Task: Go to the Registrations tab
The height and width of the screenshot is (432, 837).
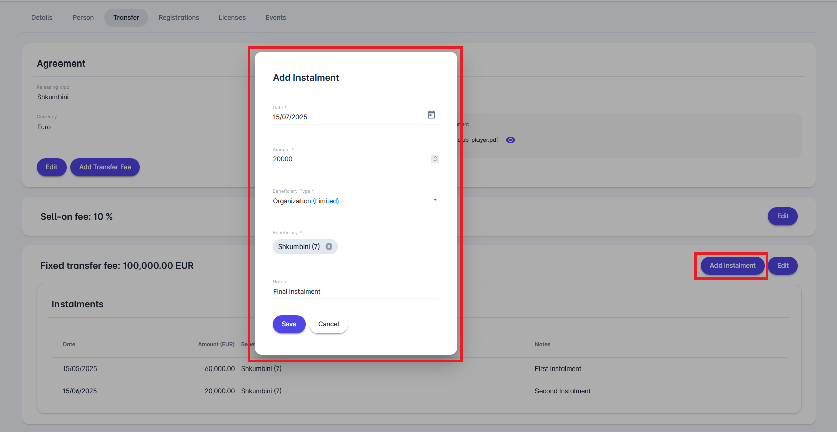Action: pyautogui.click(x=178, y=18)
